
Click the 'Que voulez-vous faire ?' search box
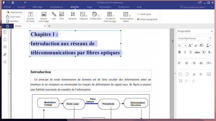193,7
